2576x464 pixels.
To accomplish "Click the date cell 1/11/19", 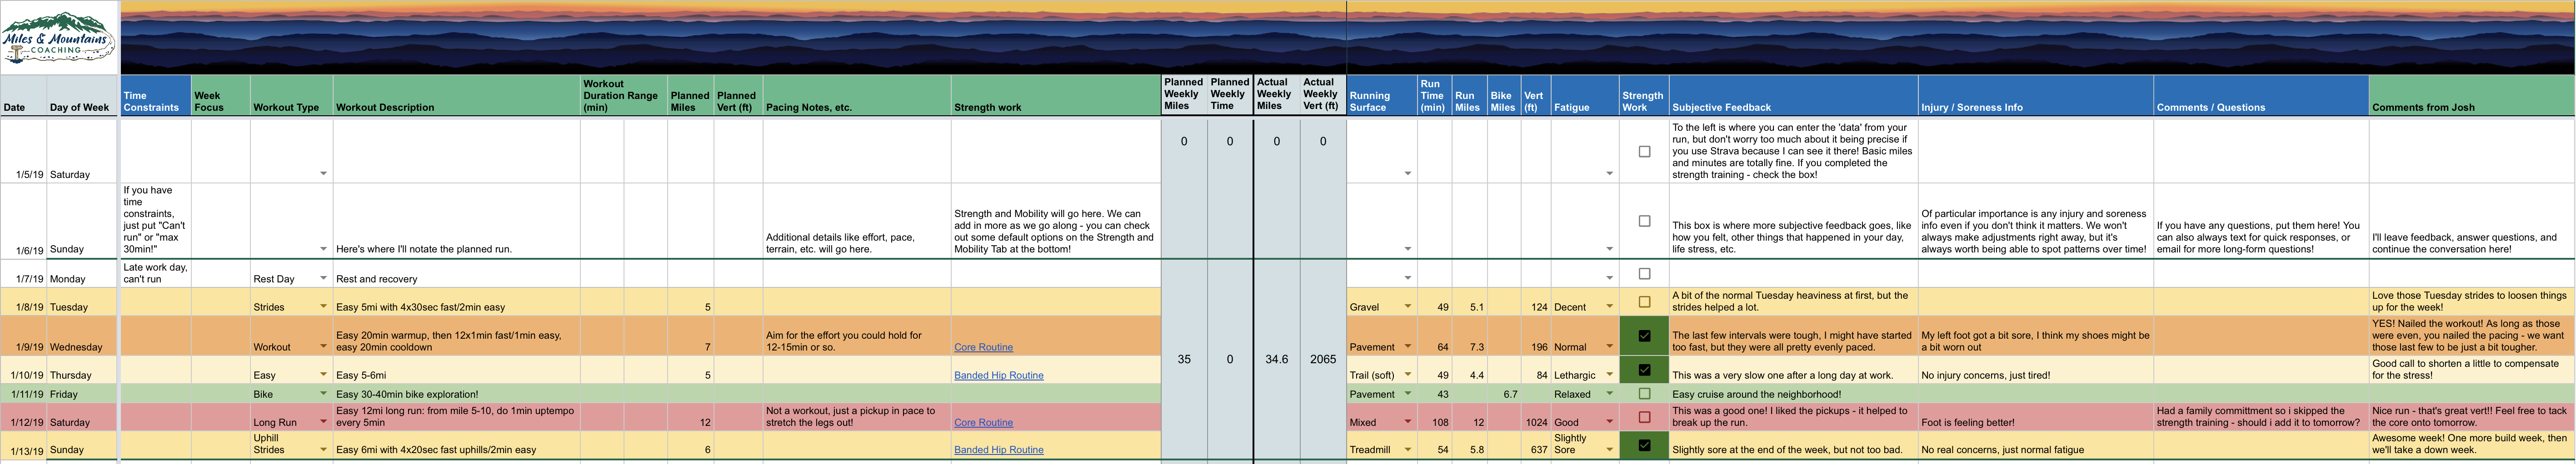I will pyautogui.click(x=23, y=394).
